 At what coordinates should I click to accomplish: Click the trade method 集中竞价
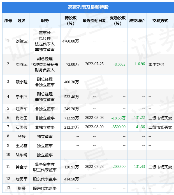156,64
